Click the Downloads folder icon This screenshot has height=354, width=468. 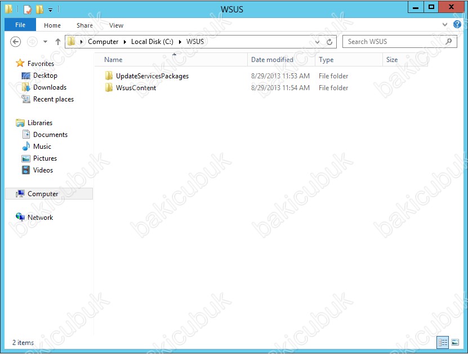click(26, 87)
